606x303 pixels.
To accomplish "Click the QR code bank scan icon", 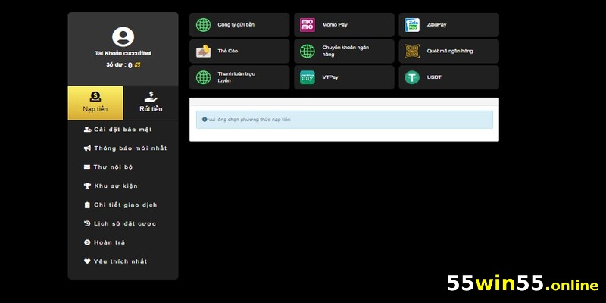I will click(412, 51).
